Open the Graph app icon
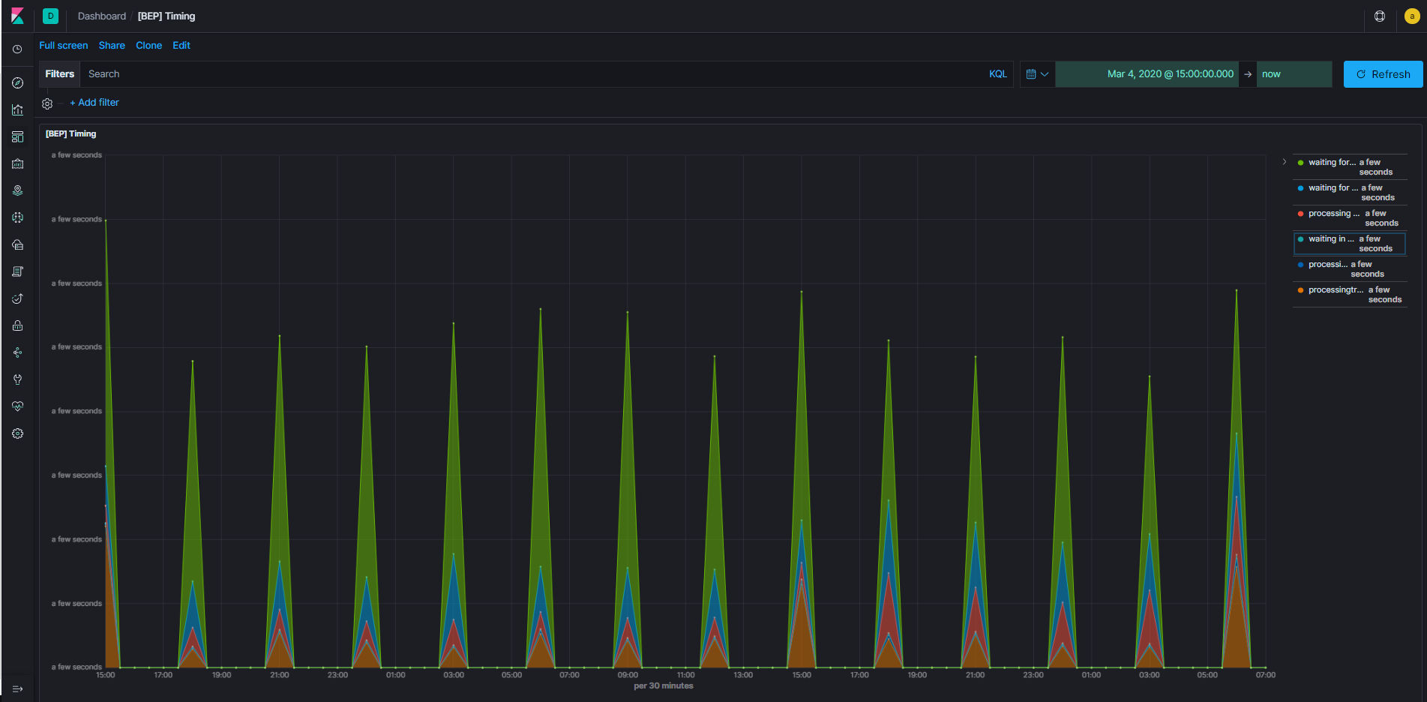 17,352
